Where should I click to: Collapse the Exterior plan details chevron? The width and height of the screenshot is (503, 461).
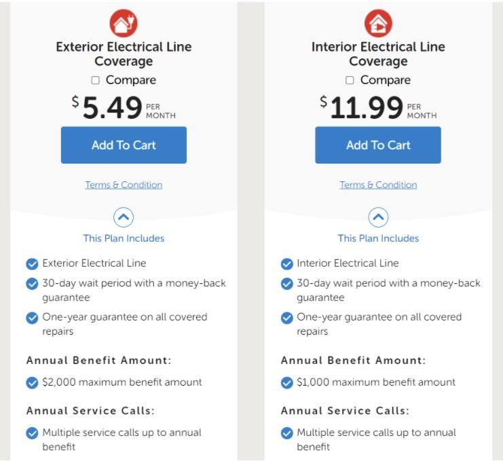(x=124, y=217)
